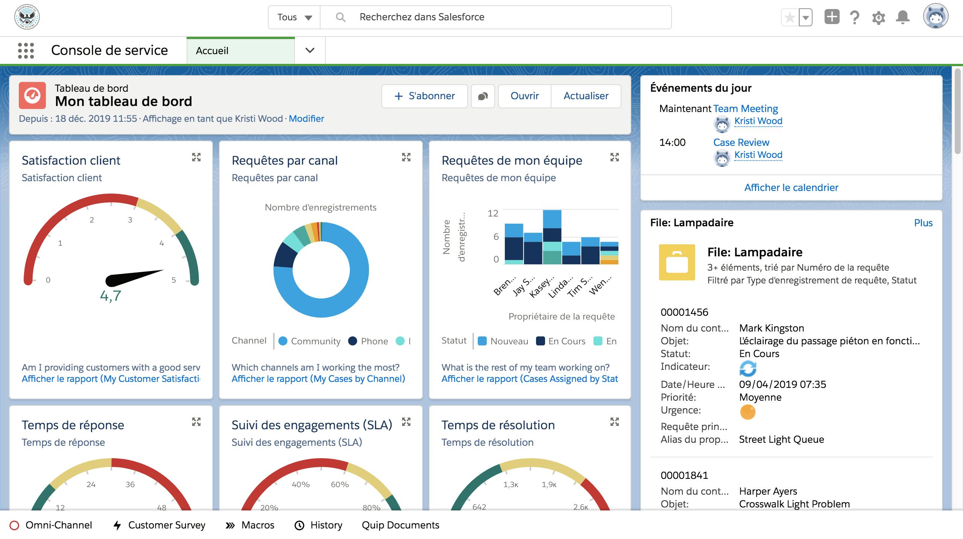The image size is (963, 539).
Task: Toggle the Community legend swatch
Action: pos(283,341)
